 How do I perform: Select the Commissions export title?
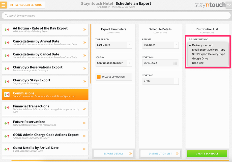coord(24,93)
